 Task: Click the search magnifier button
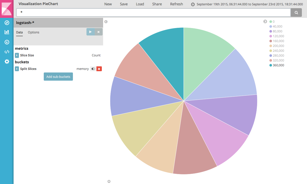[296, 13]
